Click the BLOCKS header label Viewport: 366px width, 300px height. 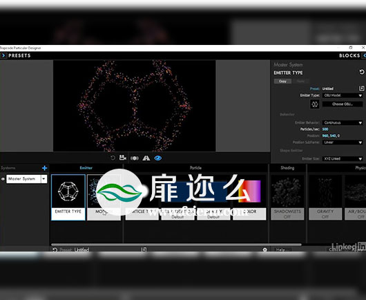(349, 55)
